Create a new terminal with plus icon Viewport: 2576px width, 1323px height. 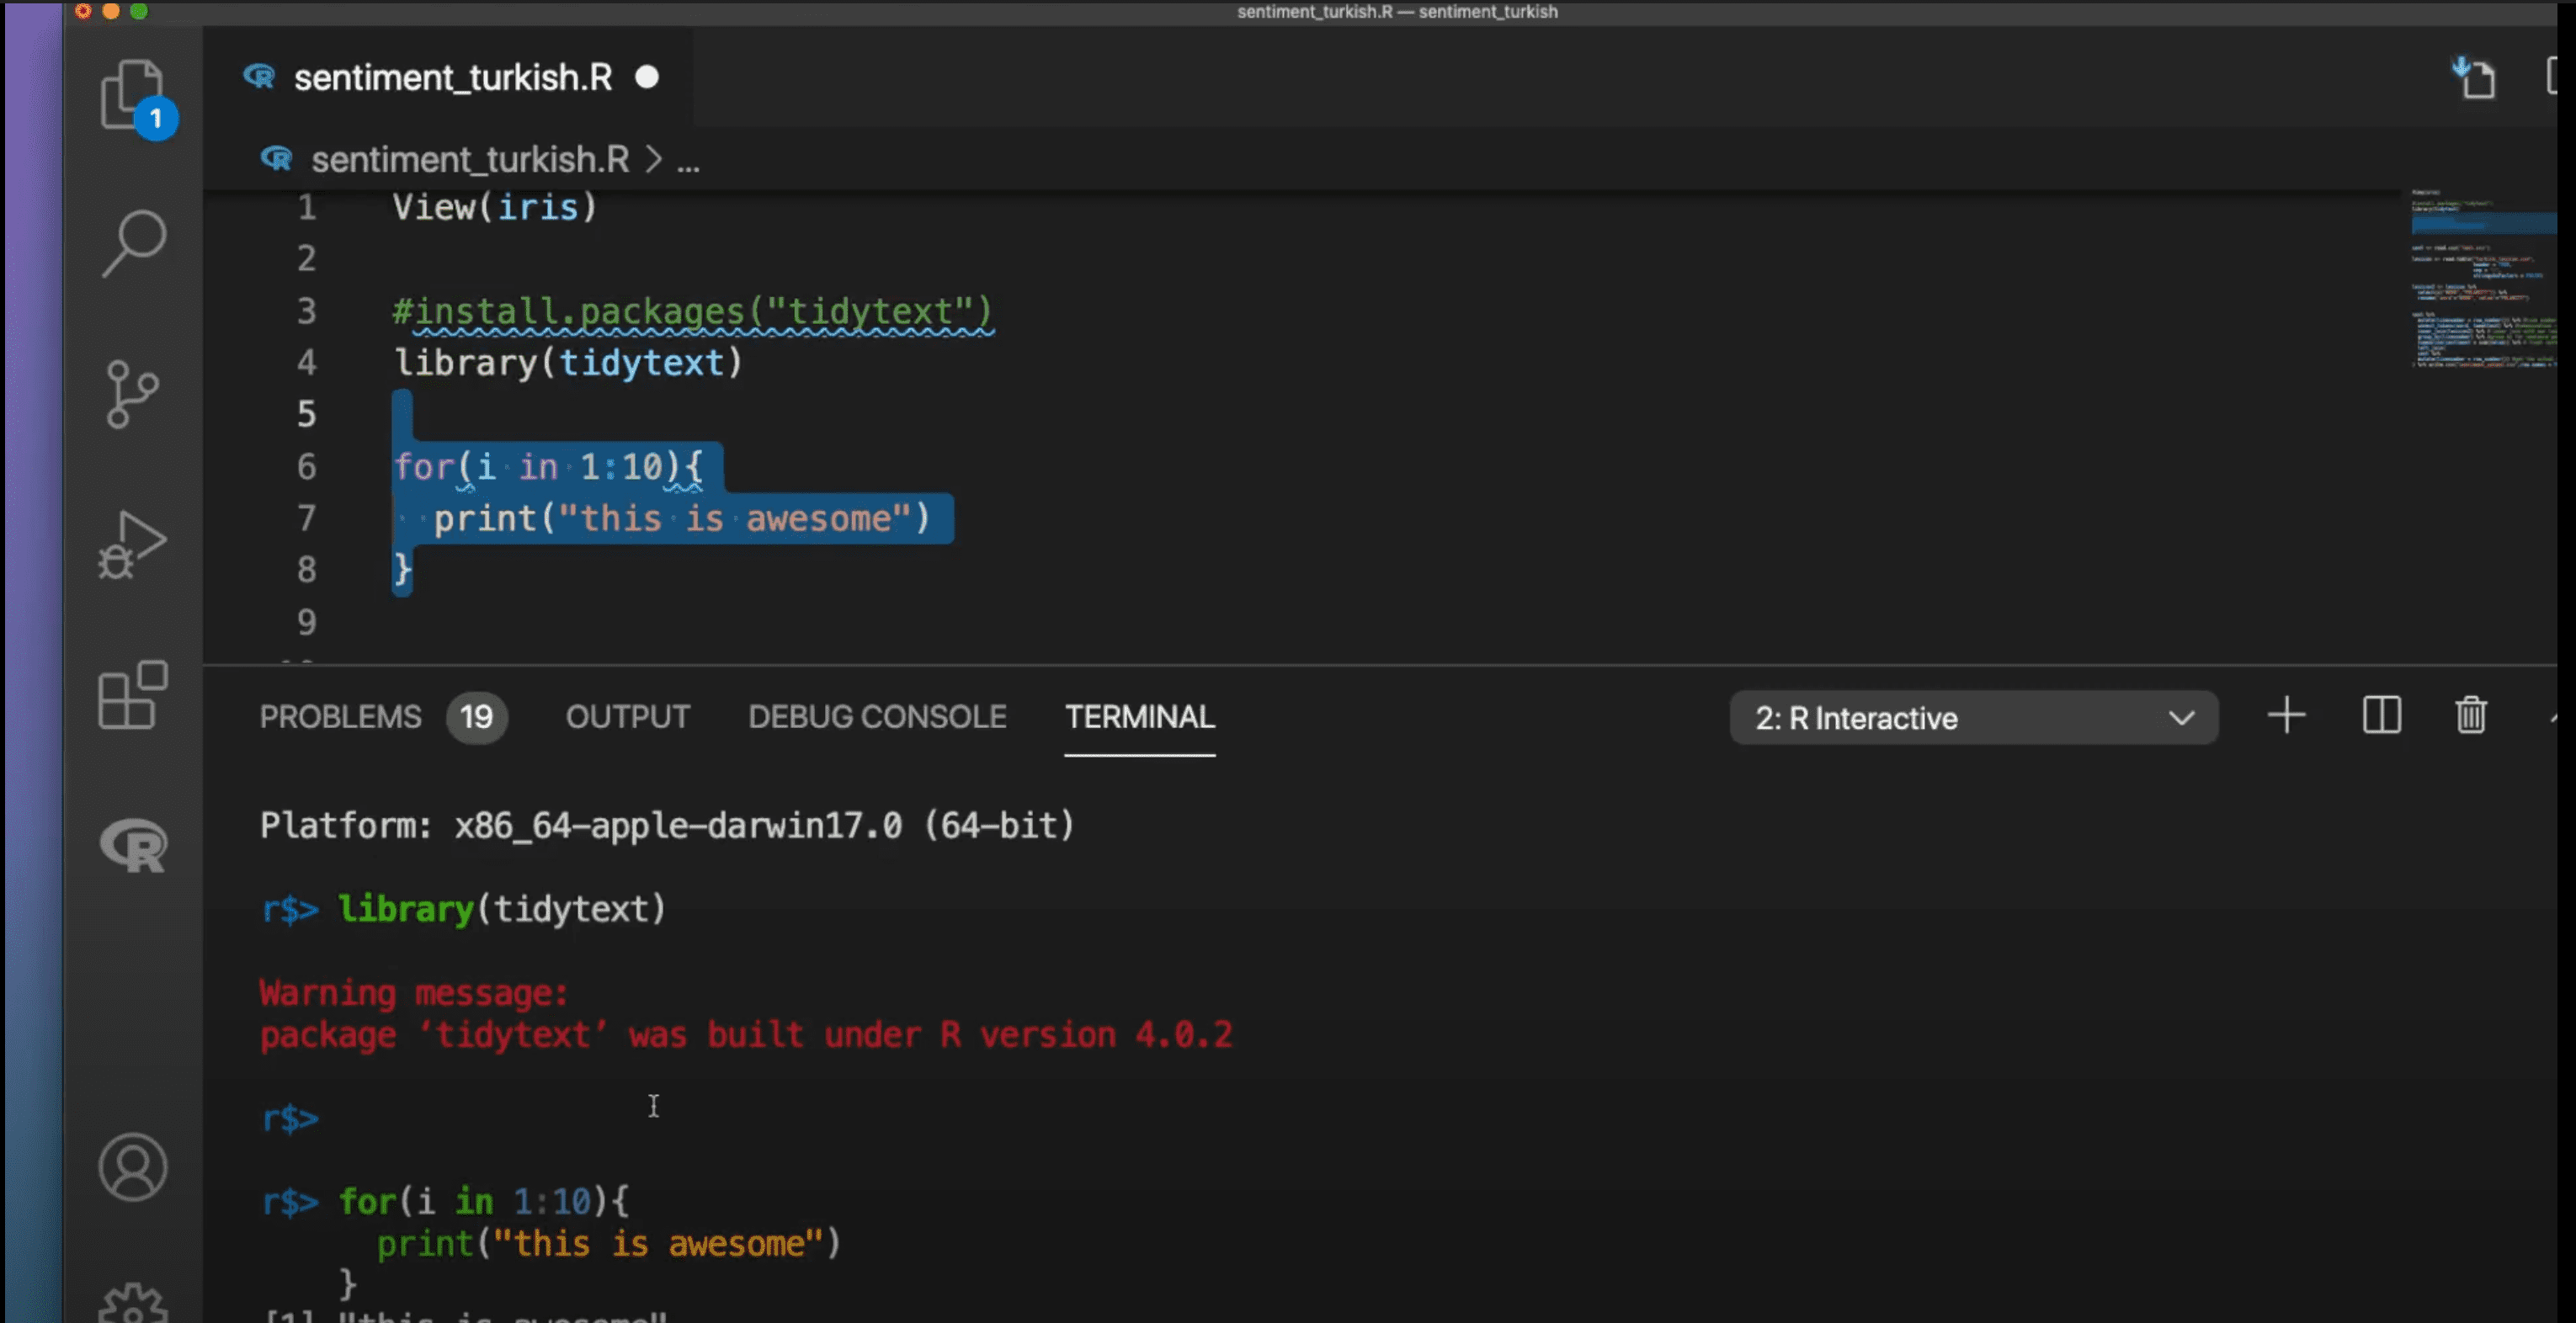(x=2286, y=716)
